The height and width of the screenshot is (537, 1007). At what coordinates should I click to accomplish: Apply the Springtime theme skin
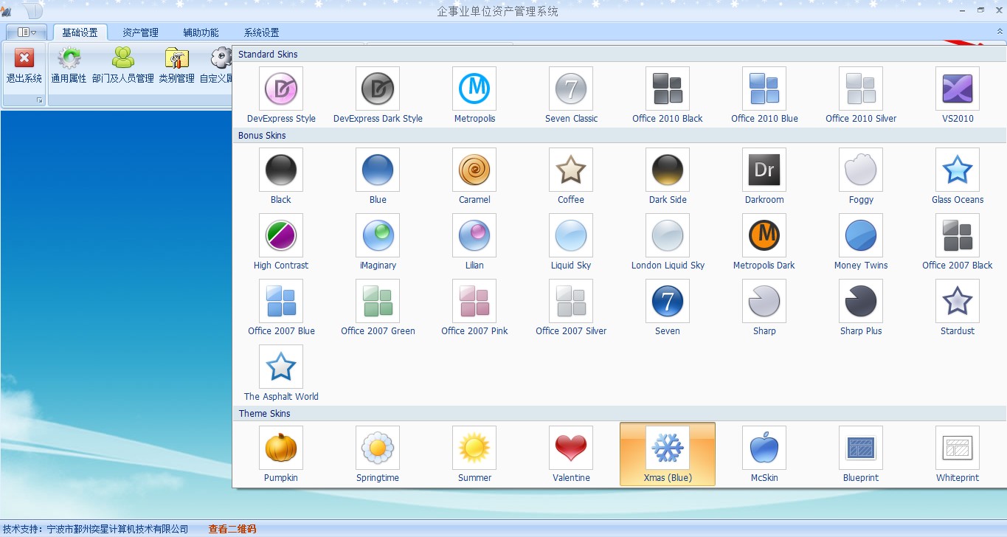[378, 454]
